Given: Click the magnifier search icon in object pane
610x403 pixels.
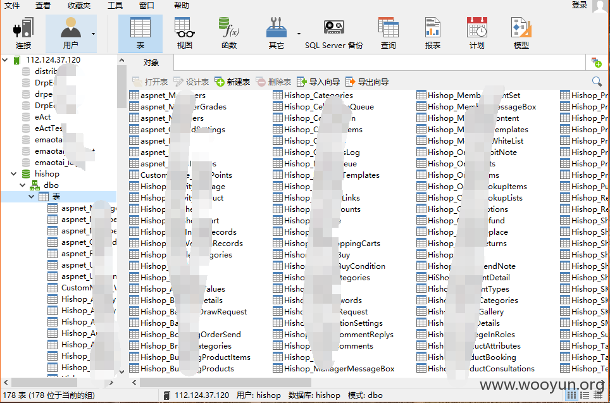Looking at the screenshot, I should click(x=597, y=82).
